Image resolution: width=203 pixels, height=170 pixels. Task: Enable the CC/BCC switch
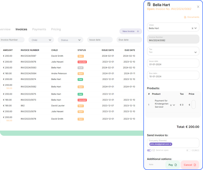click(x=188, y=150)
